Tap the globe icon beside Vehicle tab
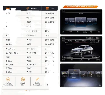 [99, 41]
